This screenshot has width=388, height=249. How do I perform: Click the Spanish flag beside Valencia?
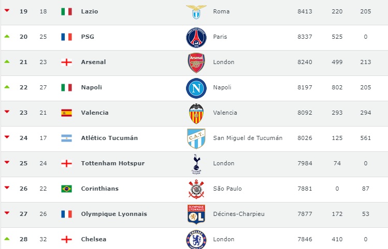click(x=66, y=113)
